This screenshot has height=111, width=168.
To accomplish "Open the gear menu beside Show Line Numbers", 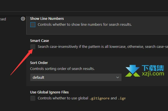I will pyautogui.click(x=23, y=19).
